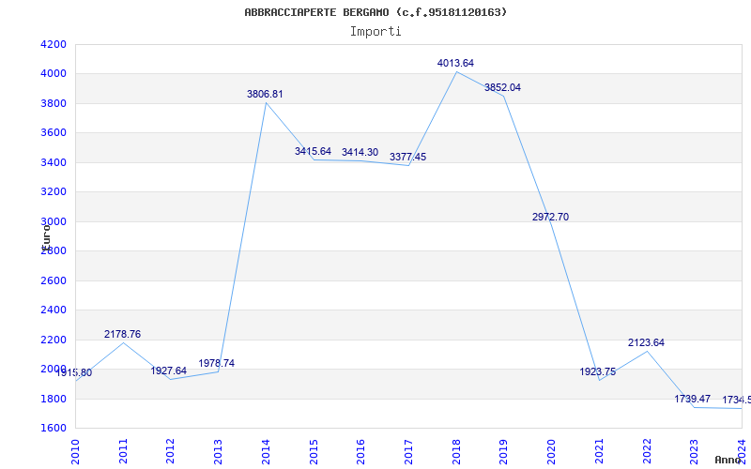The width and height of the screenshot is (751, 469).
Task: Click the 4000 y-axis tick label
Action: tap(52, 74)
